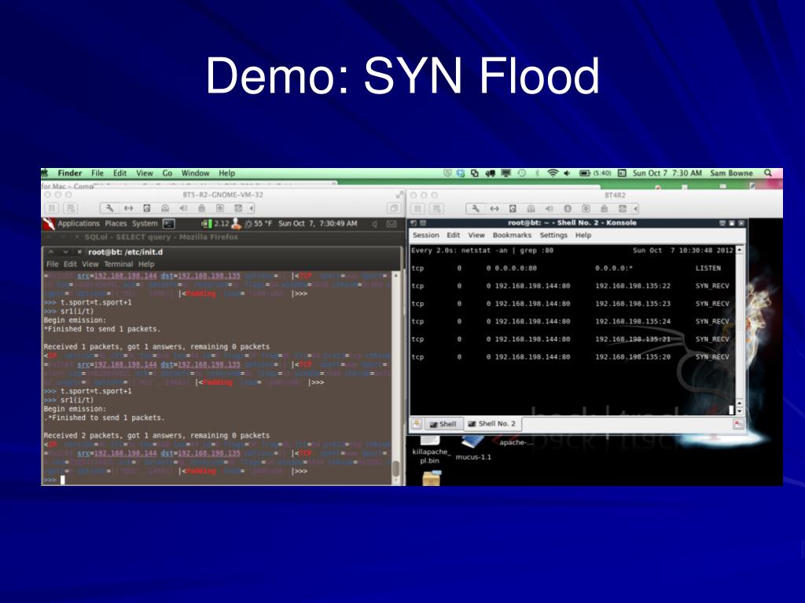
Task: Select killapache_pl.bin desktop file
Action: click(x=430, y=450)
